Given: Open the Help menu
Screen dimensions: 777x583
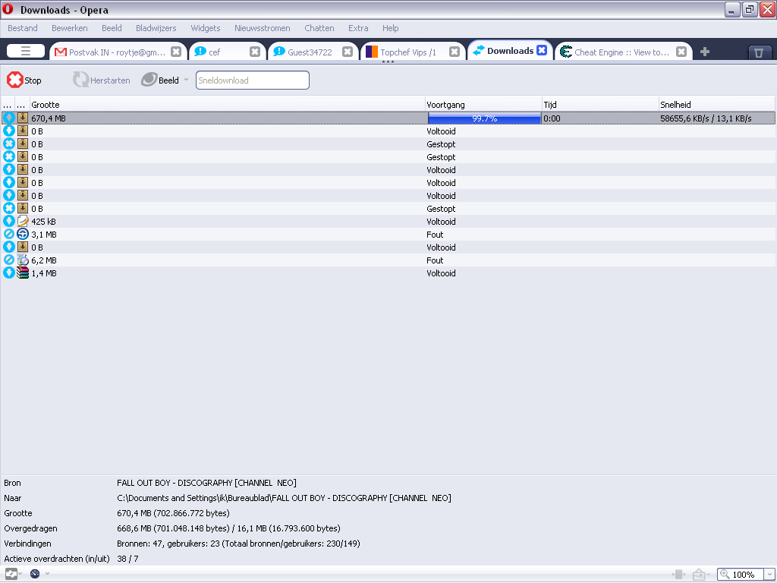Looking at the screenshot, I should (x=390, y=28).
